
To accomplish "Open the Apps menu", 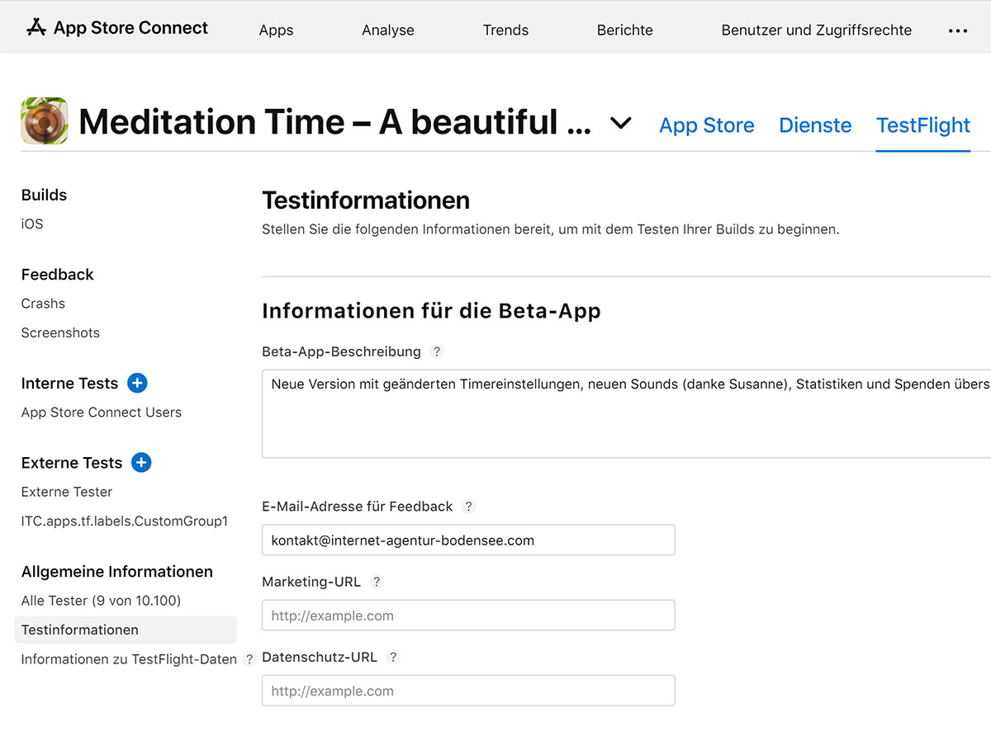I will coord(276,31).
